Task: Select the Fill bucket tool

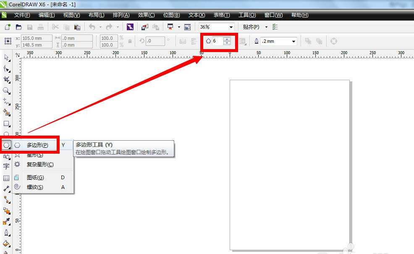Action: coord(7,244)
